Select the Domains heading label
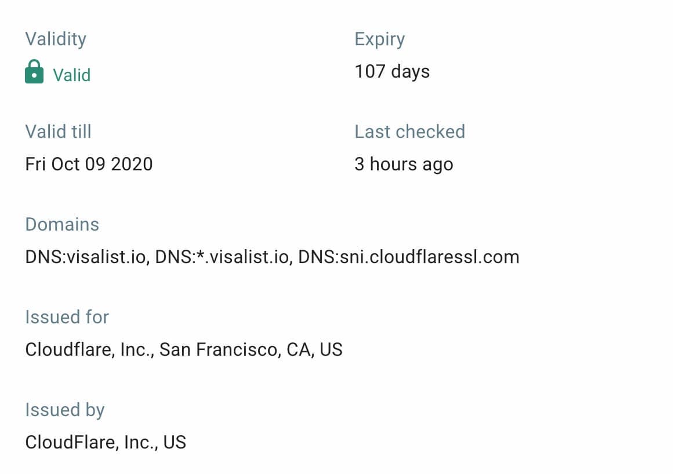Screen dimensions: 682x474 tap(62, 225)
